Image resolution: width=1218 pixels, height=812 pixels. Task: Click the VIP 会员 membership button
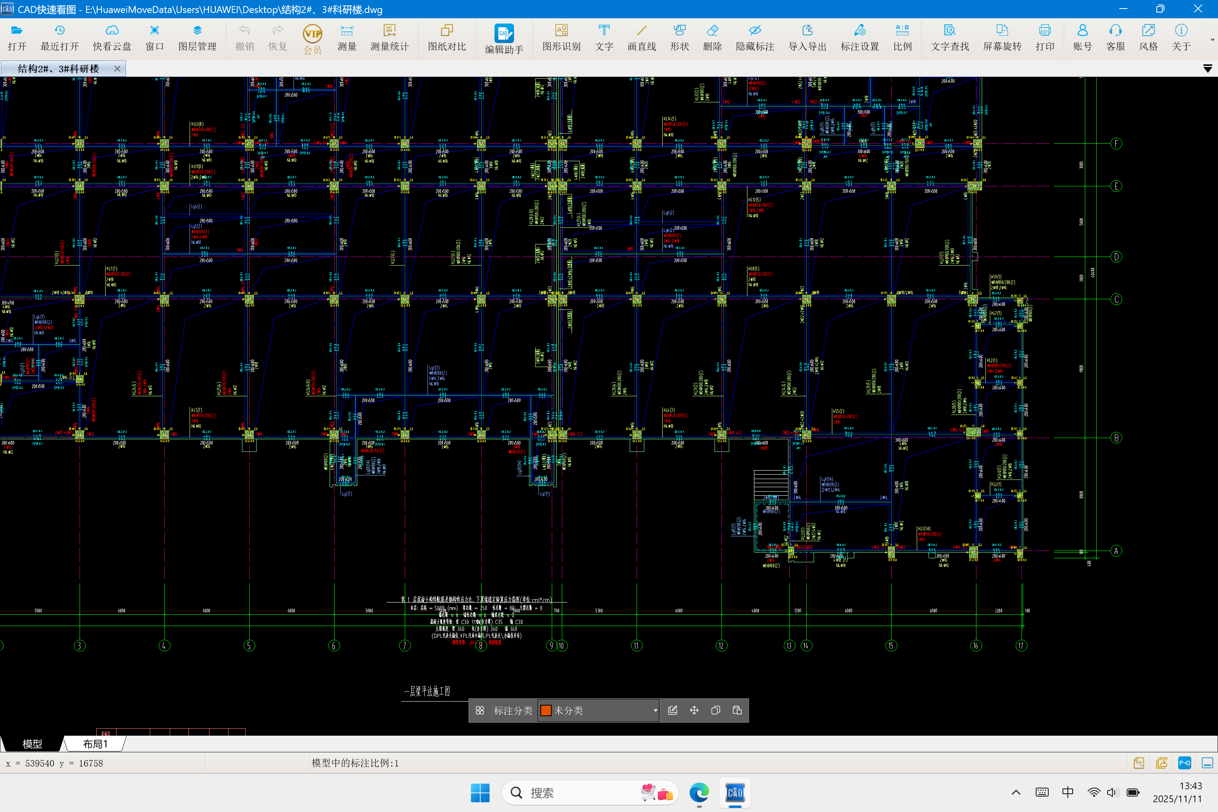[x=312, y=39]
